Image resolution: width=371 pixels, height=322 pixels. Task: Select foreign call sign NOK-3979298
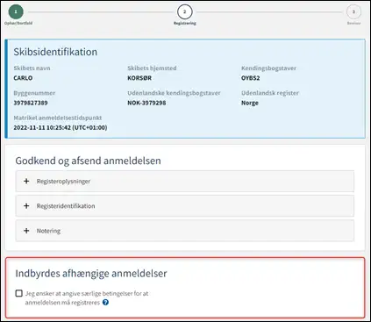tap(146, 103)
